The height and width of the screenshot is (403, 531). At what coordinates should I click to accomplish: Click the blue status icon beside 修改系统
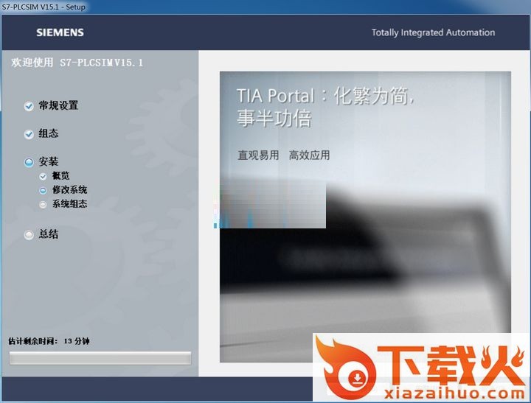point(43,191)
